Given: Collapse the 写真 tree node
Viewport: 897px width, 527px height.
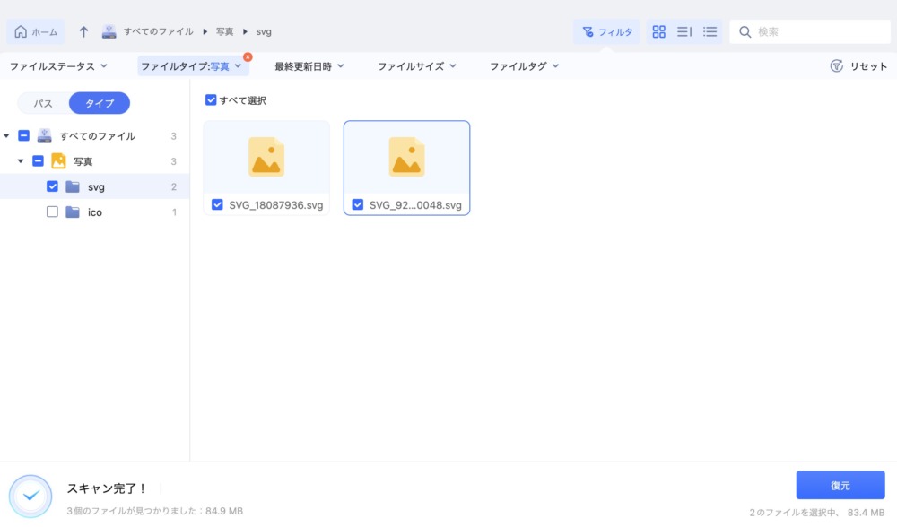Looking at the screenshot, I should pyautogui.click(x=21, y=161).
